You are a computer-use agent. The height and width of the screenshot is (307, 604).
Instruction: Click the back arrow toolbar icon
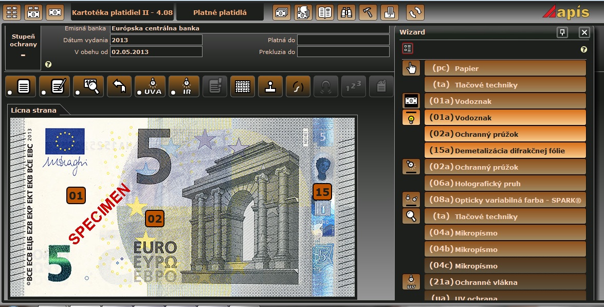coord(119,86)
